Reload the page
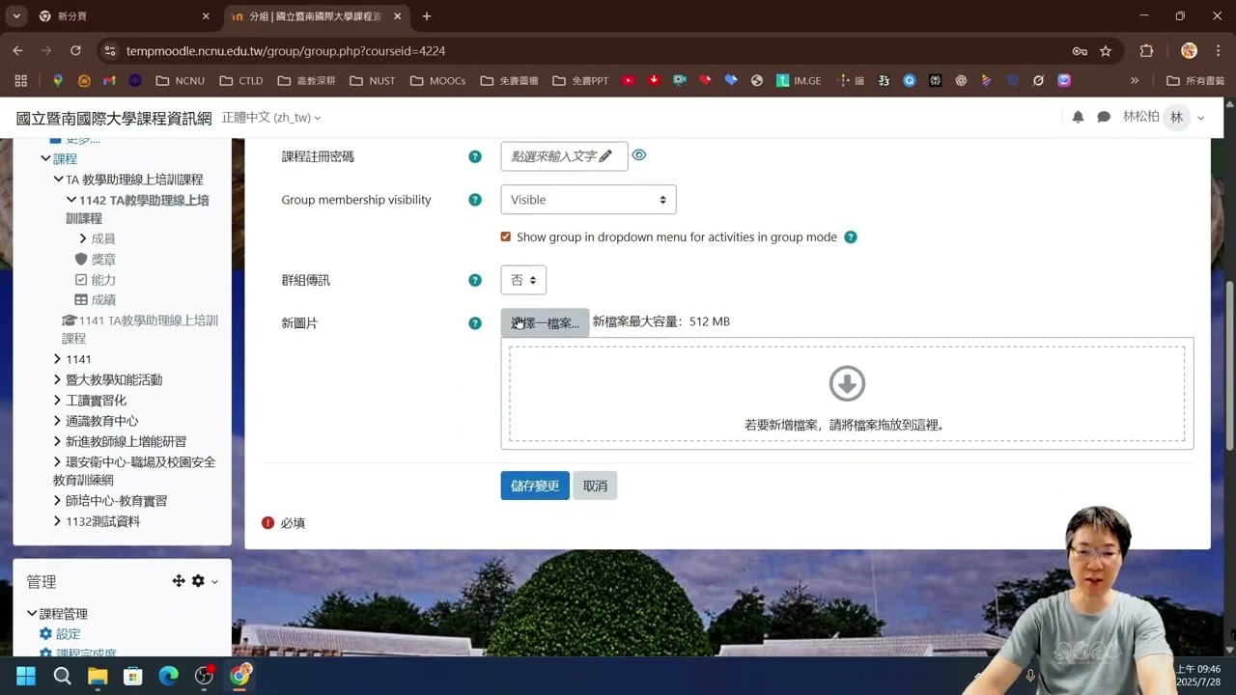Image resolution: width=1236 pixels, height=695 pixels. [x=75, y=50]
